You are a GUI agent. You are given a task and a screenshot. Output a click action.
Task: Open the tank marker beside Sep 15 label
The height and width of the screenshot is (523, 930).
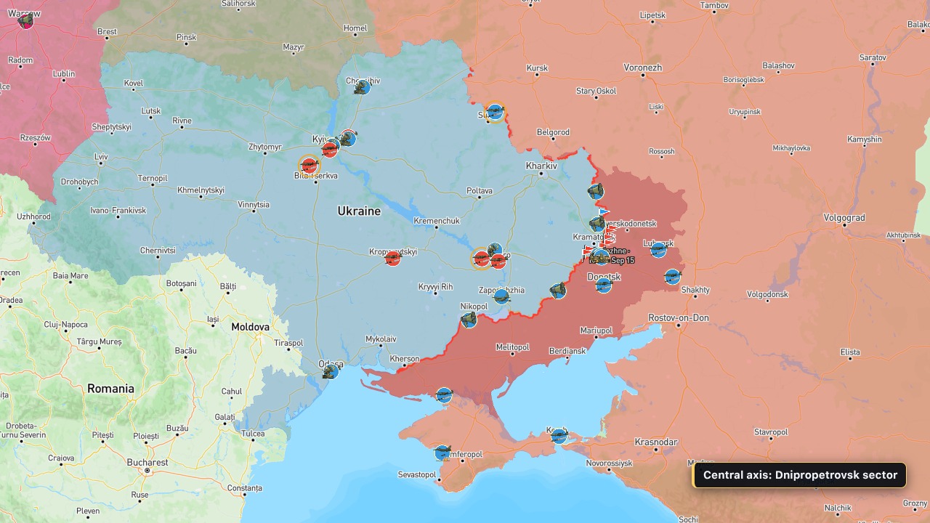(x=599, y=258)
